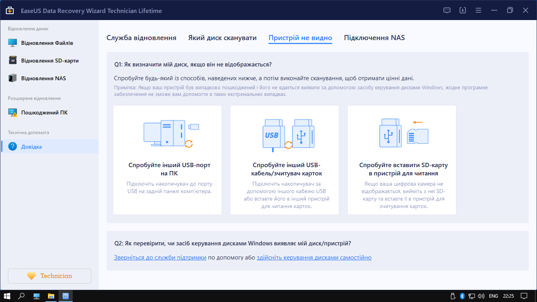Select Відновлення Файлів in sidebar
The width and height of the screenshot is (537, 302).
[x=50, y=43]
